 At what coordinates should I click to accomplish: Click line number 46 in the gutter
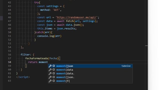[9, 17]
